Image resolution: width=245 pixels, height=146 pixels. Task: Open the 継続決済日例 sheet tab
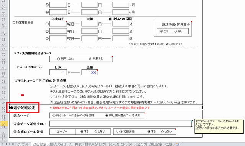point(95,144)
